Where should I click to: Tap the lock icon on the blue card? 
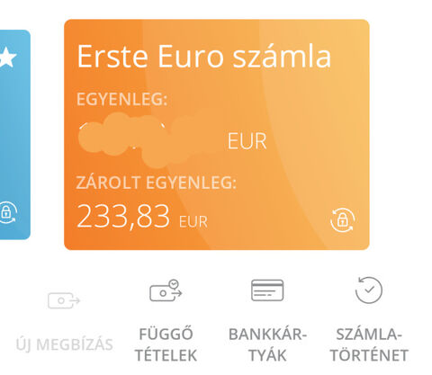8,212
